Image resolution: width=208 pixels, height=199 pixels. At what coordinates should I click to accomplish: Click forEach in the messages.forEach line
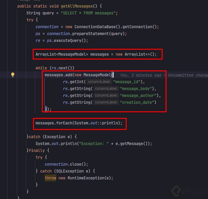(64, 123)
